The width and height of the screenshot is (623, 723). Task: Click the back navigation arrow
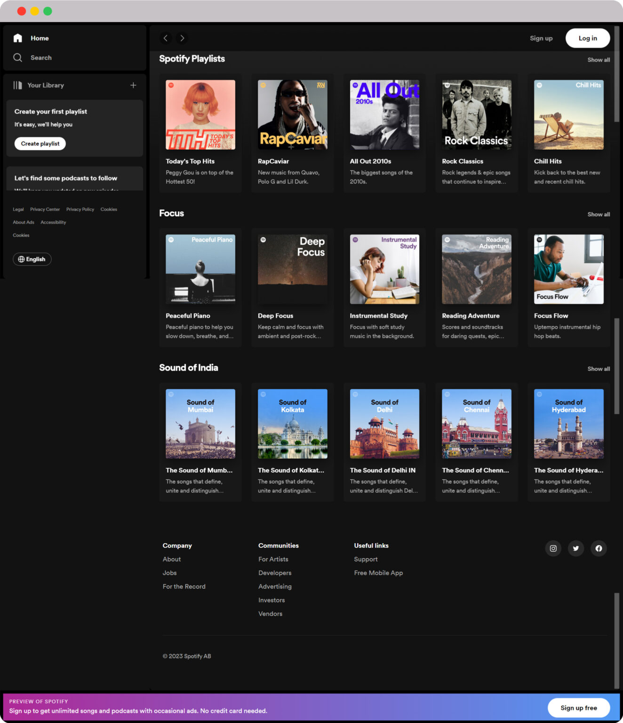pyautogui.click(x=166, y=38)
